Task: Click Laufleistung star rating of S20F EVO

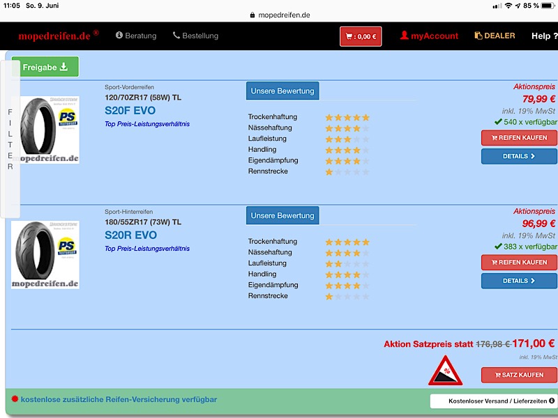Action: point(347,139)
